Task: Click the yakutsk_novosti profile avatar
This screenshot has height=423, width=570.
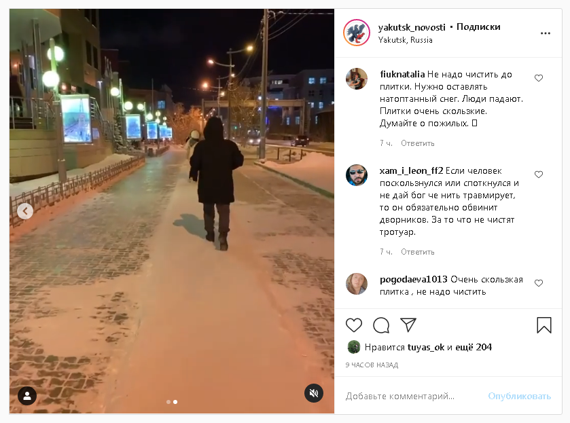Action: coord(357,33)
